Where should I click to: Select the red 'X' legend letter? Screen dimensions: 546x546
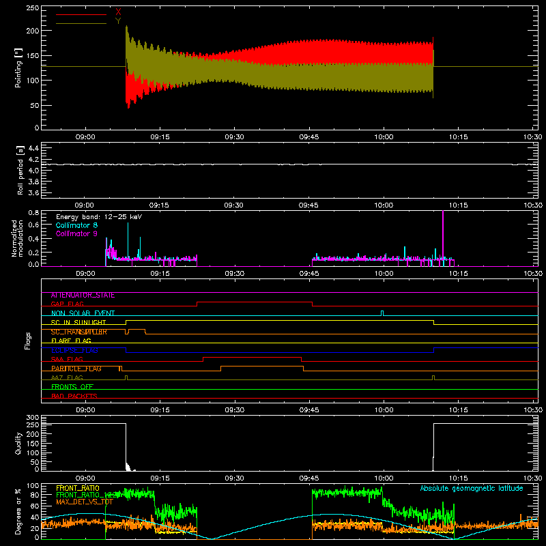click(x=118, y=12)
